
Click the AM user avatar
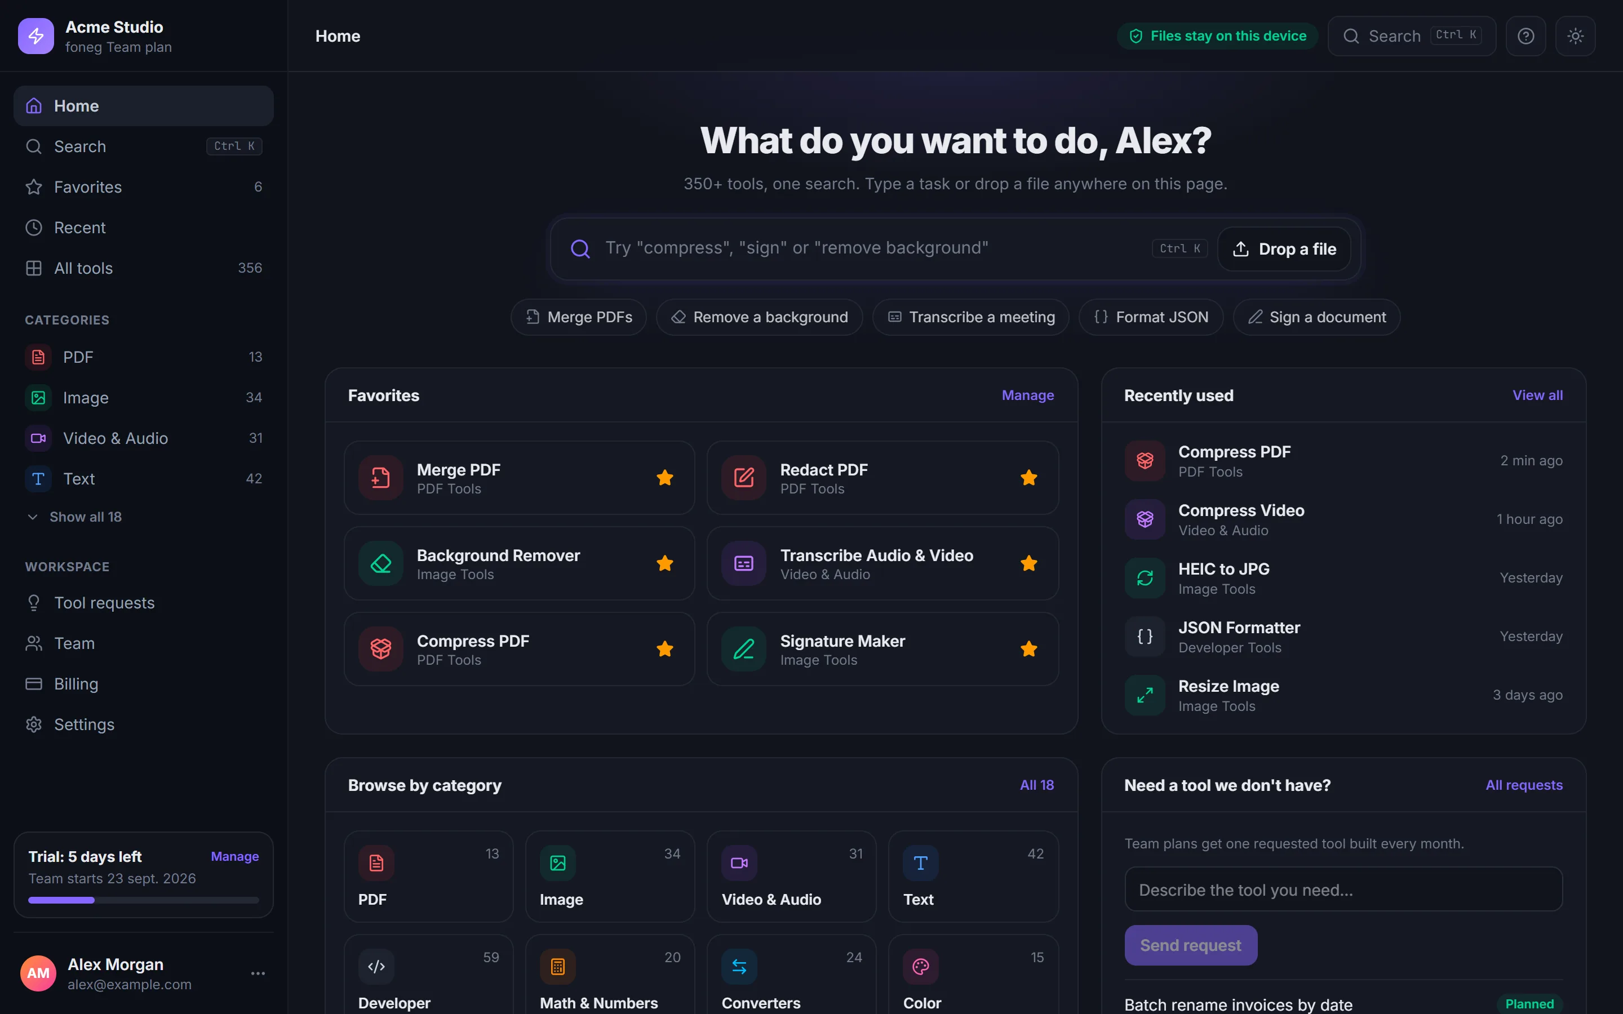coord(38,974)
